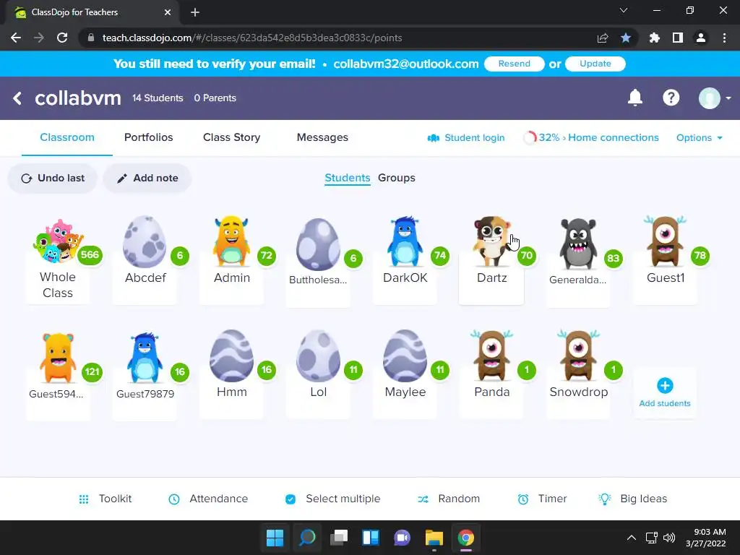
Task: Open Windows Start menu
Action: point(275,538)
